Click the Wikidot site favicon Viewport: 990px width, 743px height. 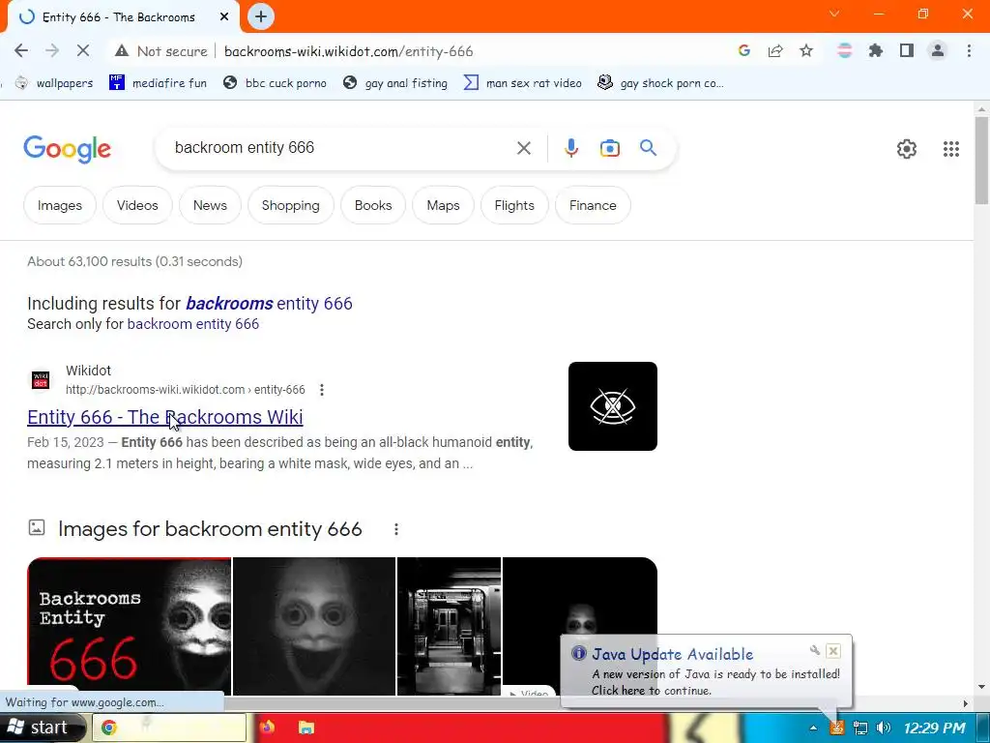[41, 379]
